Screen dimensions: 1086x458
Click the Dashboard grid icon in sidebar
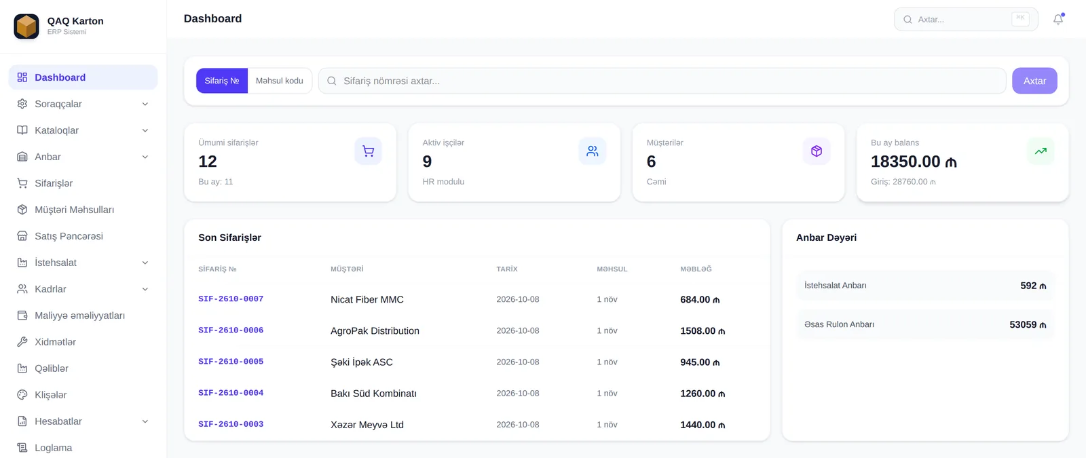pos(22,77)
